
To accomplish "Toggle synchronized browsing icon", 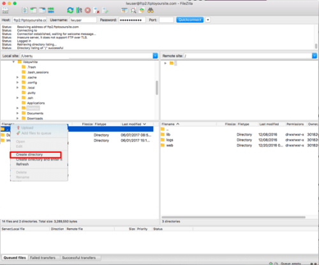I will [x=142, y=10].
